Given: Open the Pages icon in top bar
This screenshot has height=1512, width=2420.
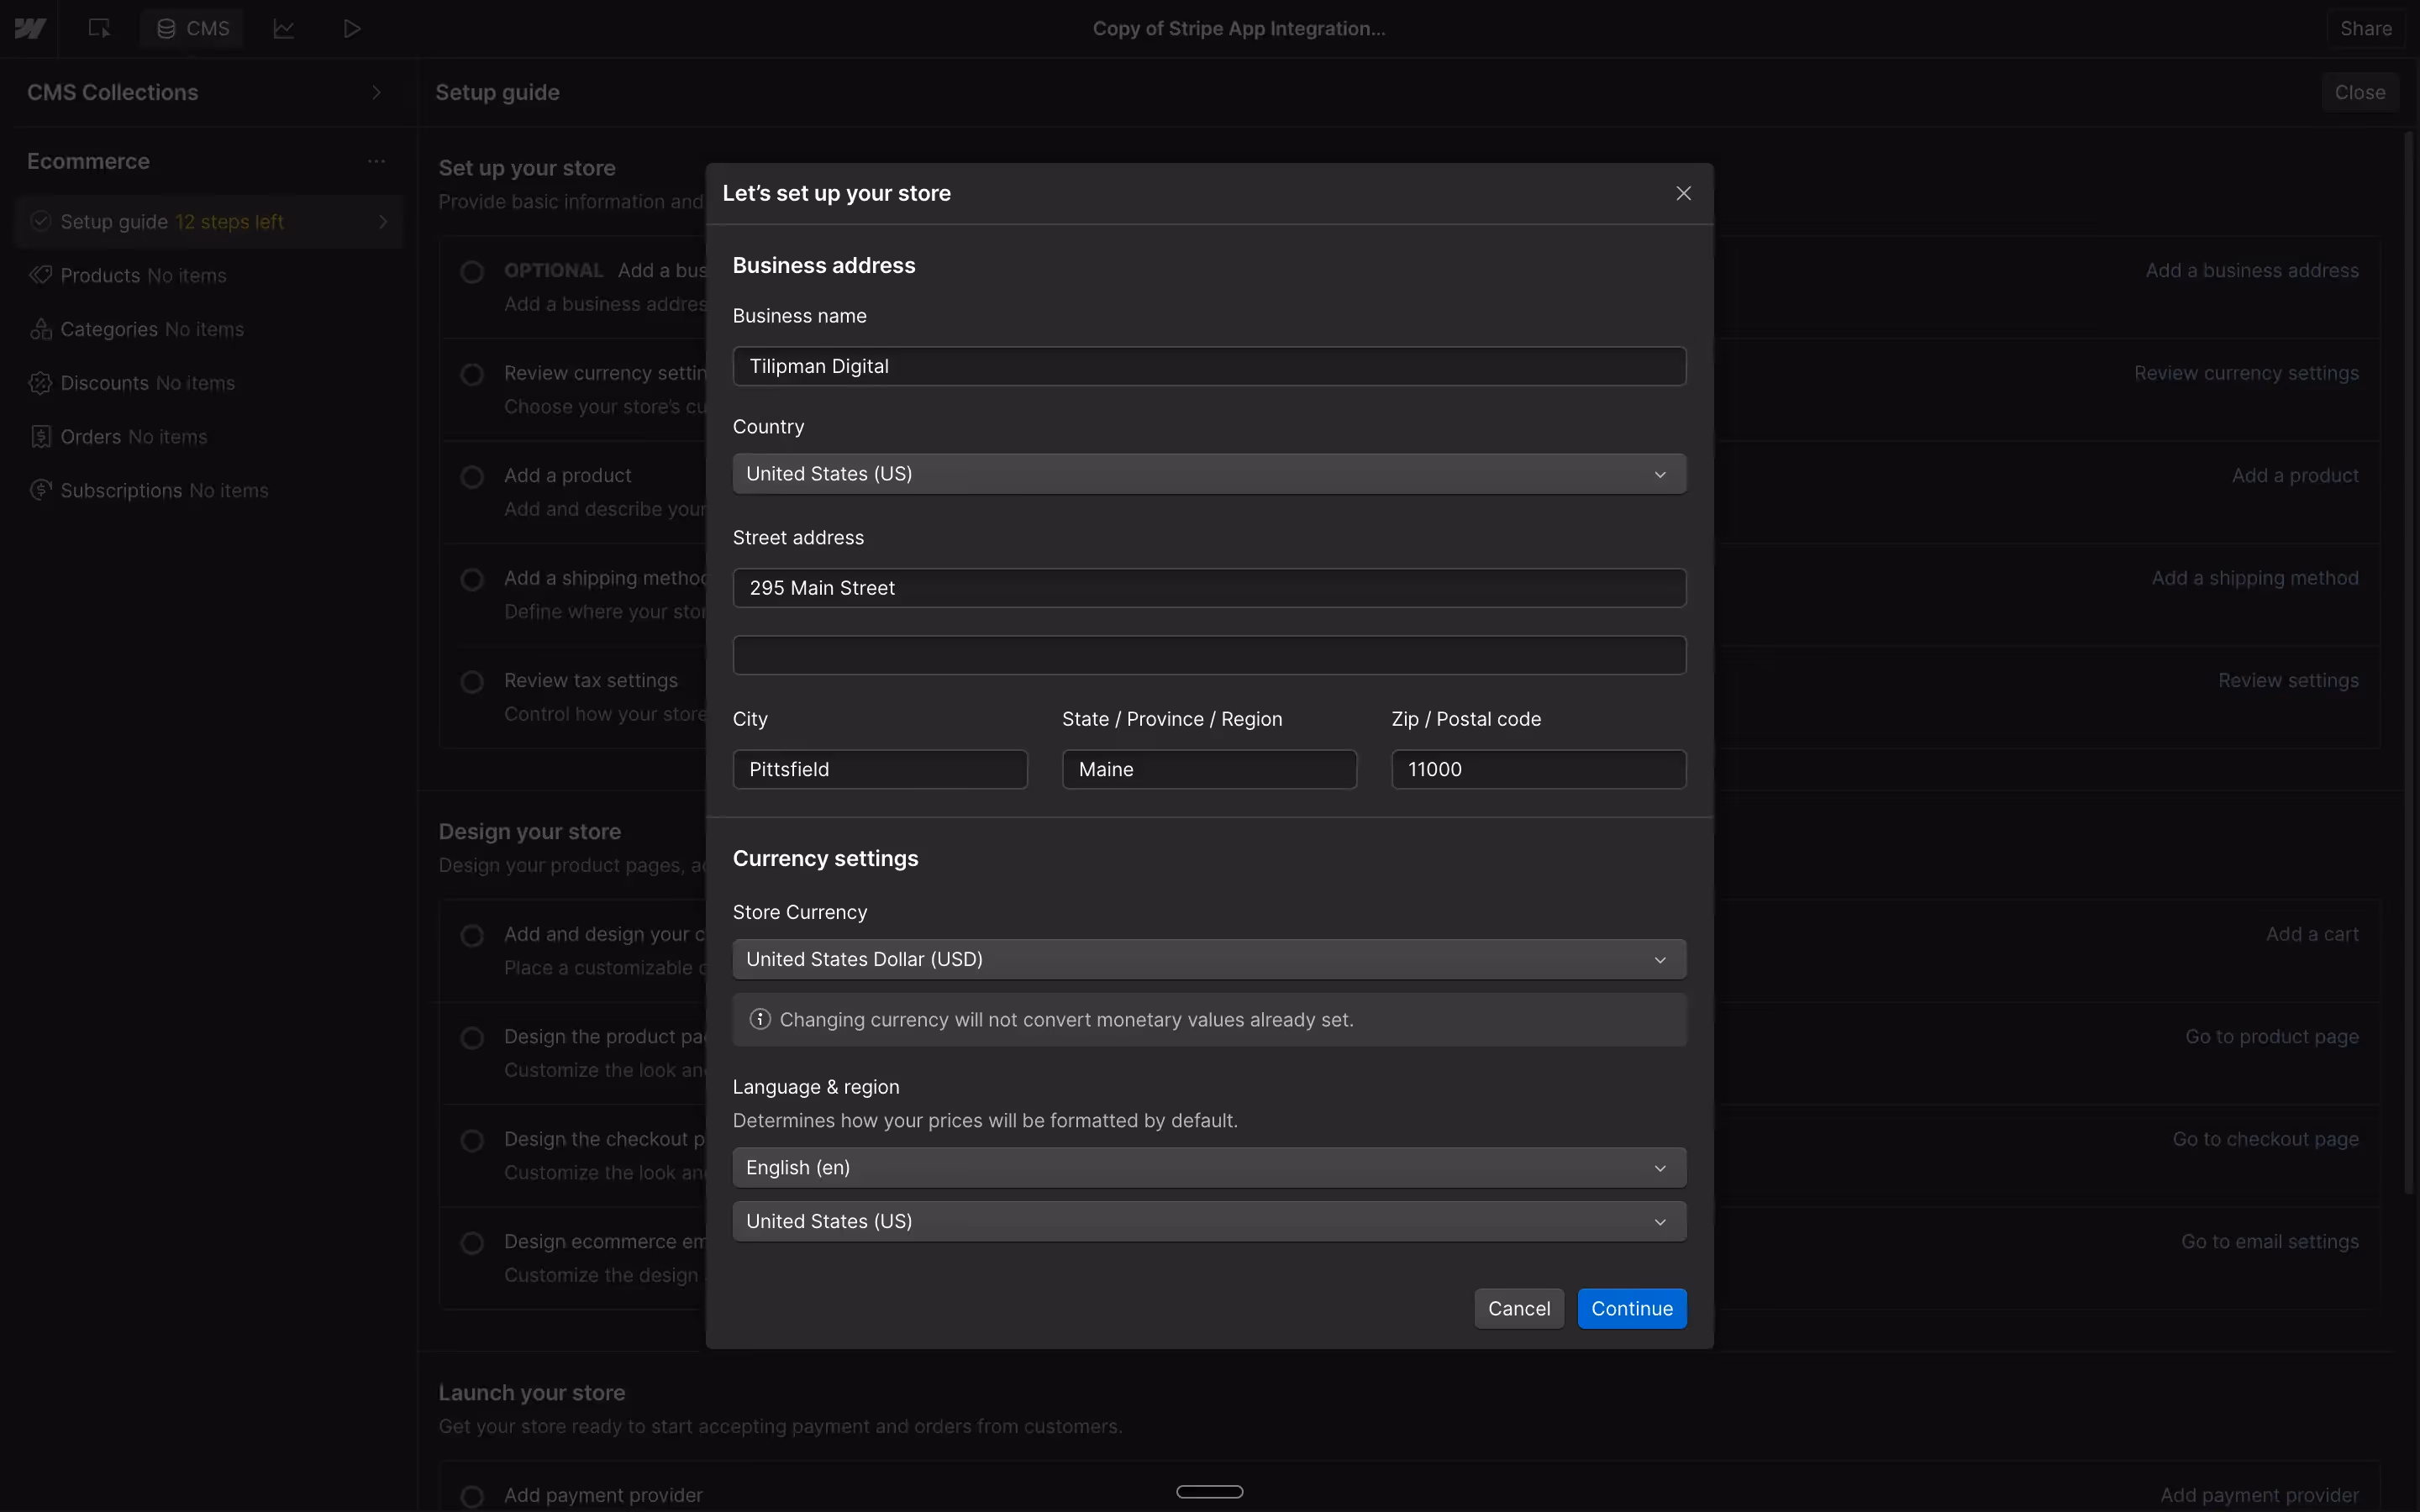Looking at the screenshot, I should 99,28.
